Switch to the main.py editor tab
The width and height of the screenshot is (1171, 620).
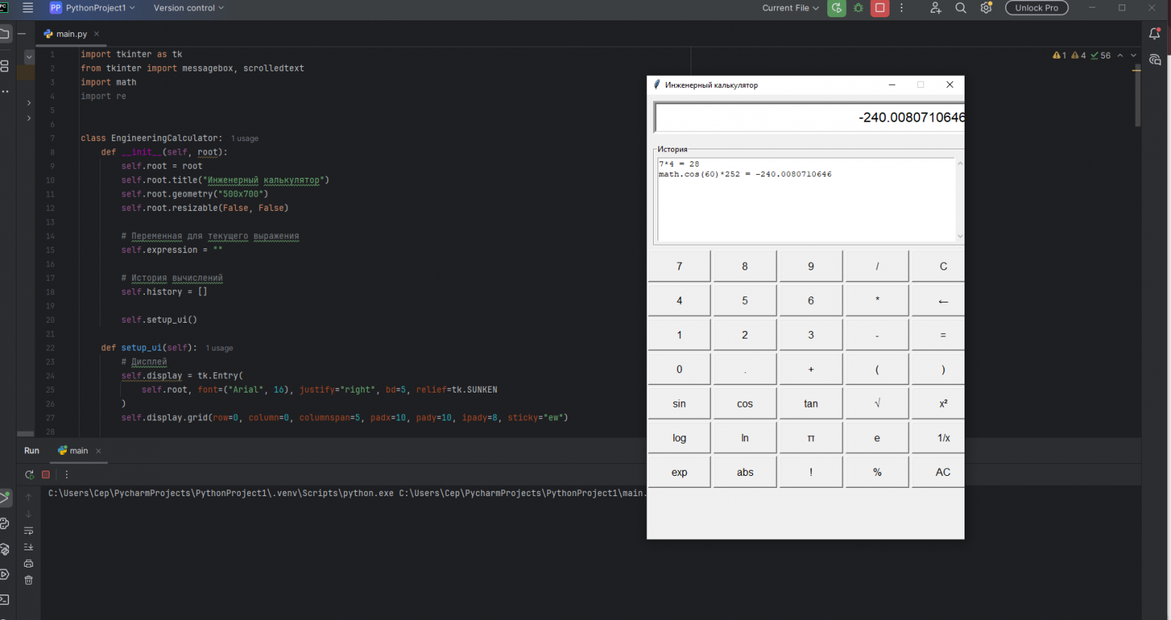[71, 34]
